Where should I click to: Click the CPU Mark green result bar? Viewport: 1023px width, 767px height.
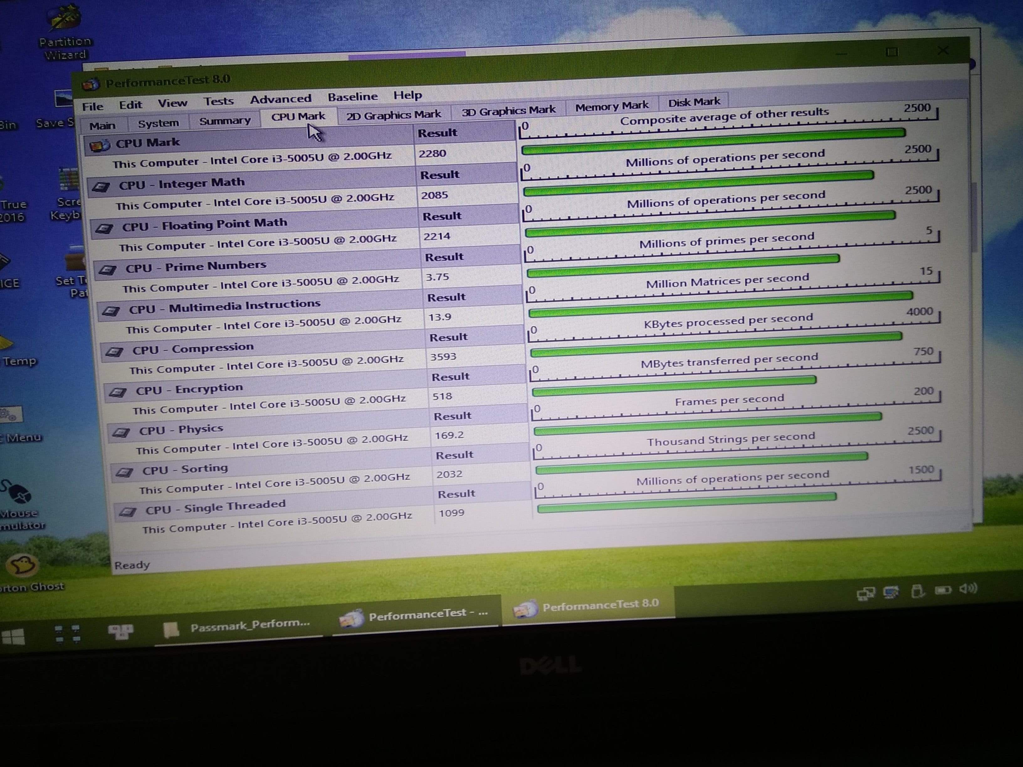714,141
